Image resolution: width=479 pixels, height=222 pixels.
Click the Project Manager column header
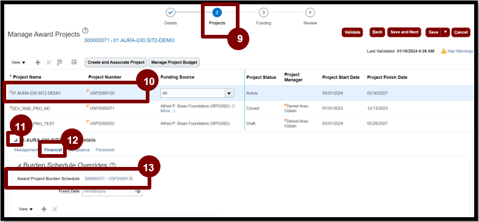tap(293, 77)
